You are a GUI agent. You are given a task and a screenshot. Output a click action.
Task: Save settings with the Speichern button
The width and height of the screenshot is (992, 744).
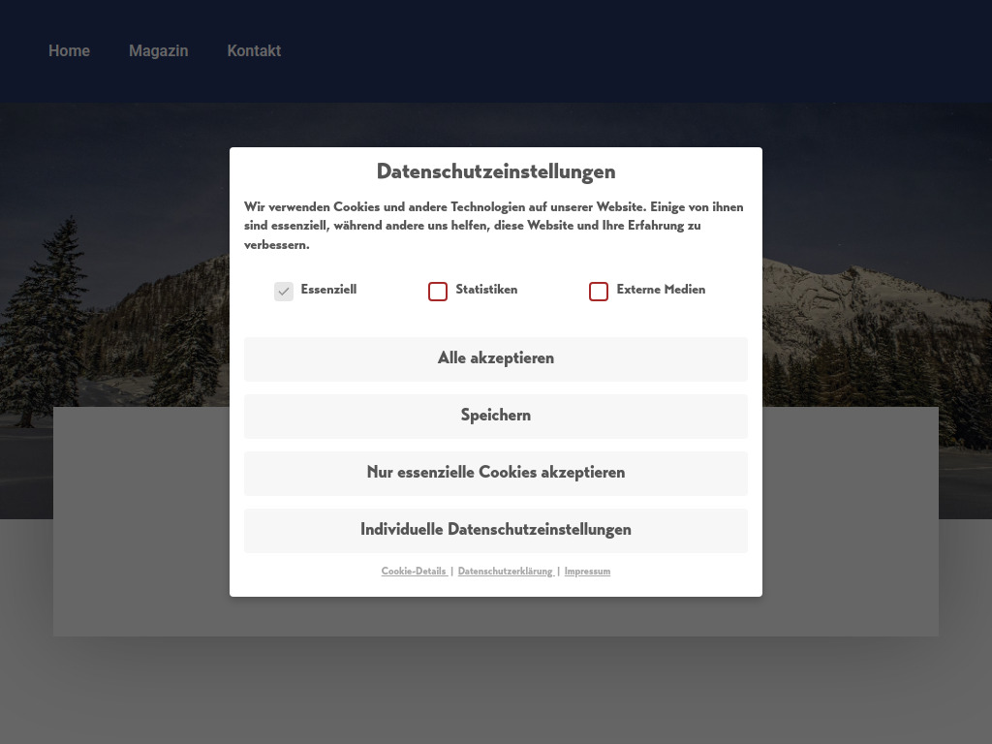[496, 416]
